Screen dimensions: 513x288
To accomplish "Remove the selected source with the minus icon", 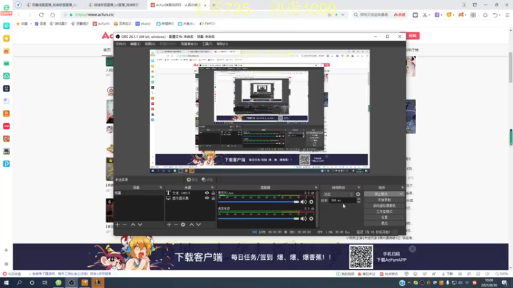I will click(176, 225).
